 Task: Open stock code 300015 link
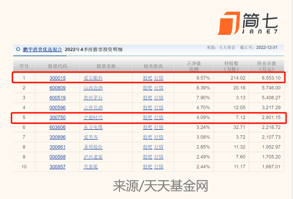(58, 78)
